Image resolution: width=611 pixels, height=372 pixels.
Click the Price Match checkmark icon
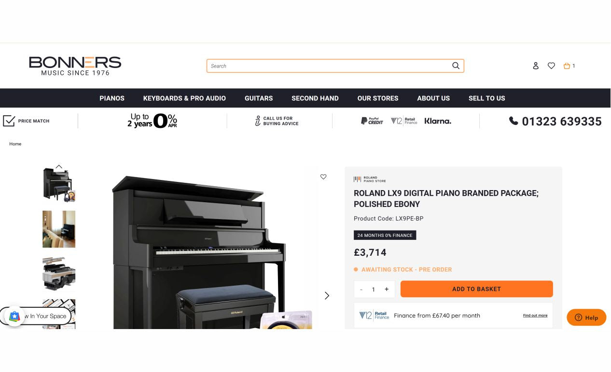click(9, 121)
